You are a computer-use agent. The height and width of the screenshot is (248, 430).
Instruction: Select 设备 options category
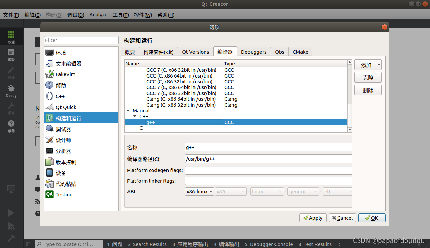(81, 173)
